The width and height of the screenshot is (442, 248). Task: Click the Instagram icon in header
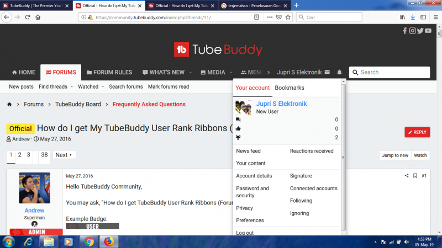click(x=413, y=31)
